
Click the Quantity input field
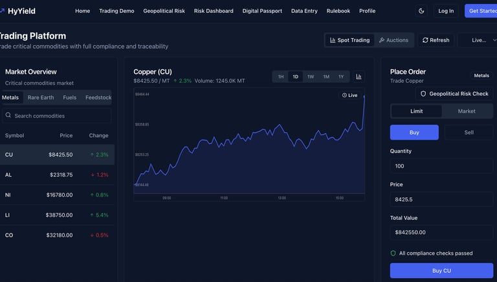pyautogui.click(x=441, y=166)
